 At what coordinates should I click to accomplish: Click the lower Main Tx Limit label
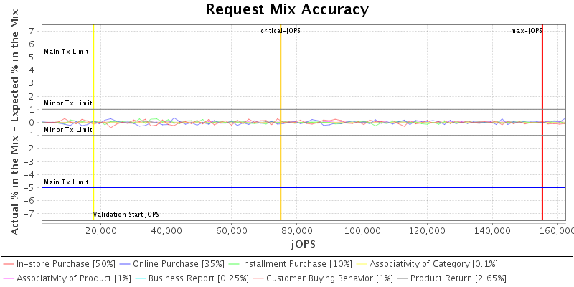[66, 182]
